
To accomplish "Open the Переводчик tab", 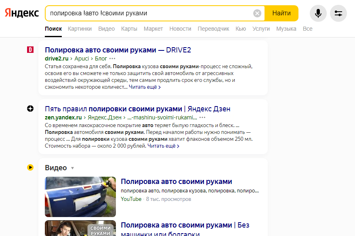I will tap(213, 29).
